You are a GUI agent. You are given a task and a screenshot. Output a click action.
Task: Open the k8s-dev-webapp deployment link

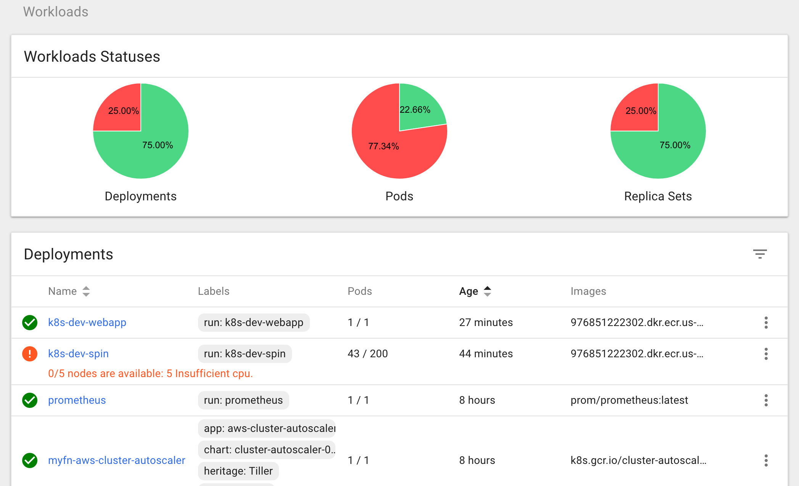click(87, 323)
